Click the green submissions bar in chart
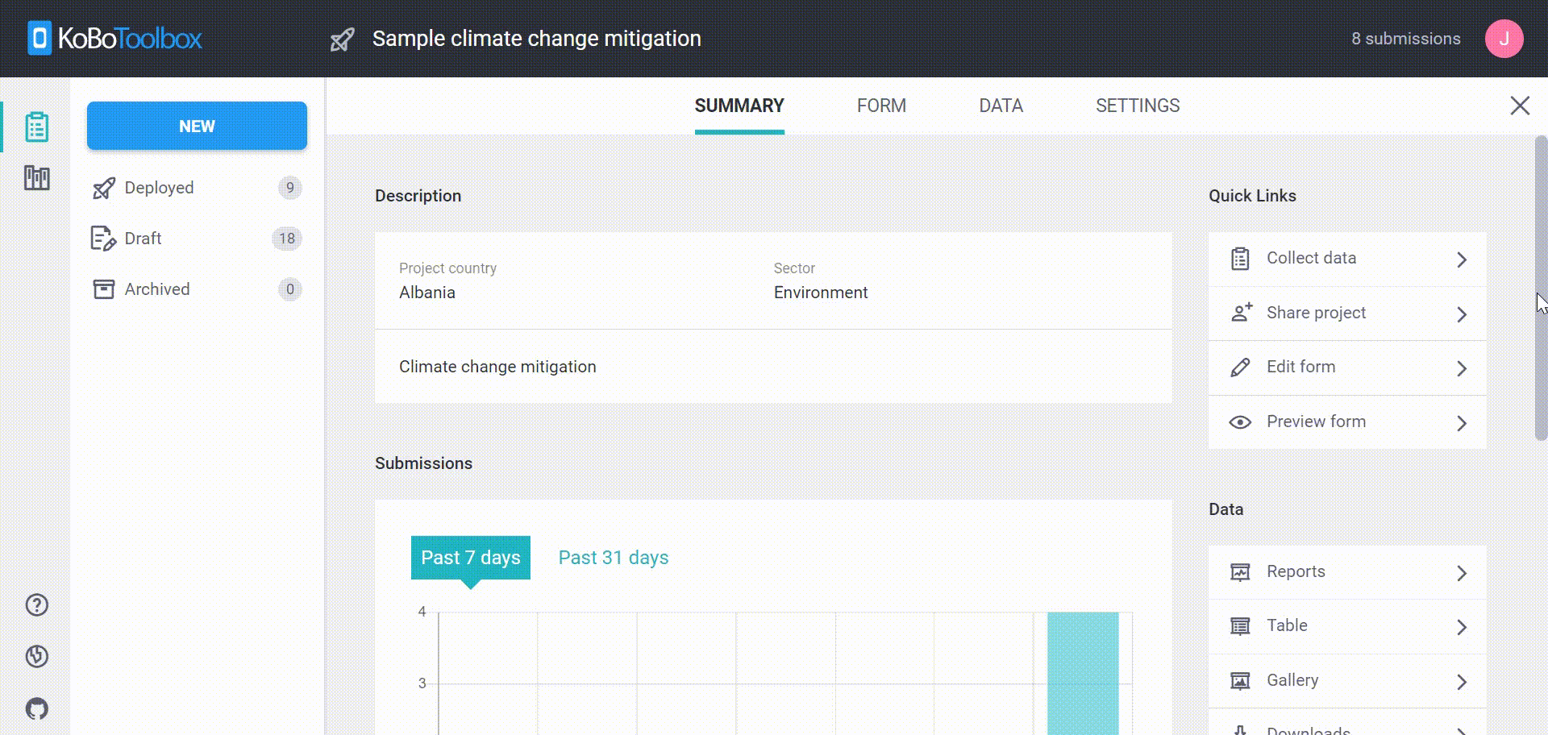This screenshot has width=1548, height=735. (1083, 673)
